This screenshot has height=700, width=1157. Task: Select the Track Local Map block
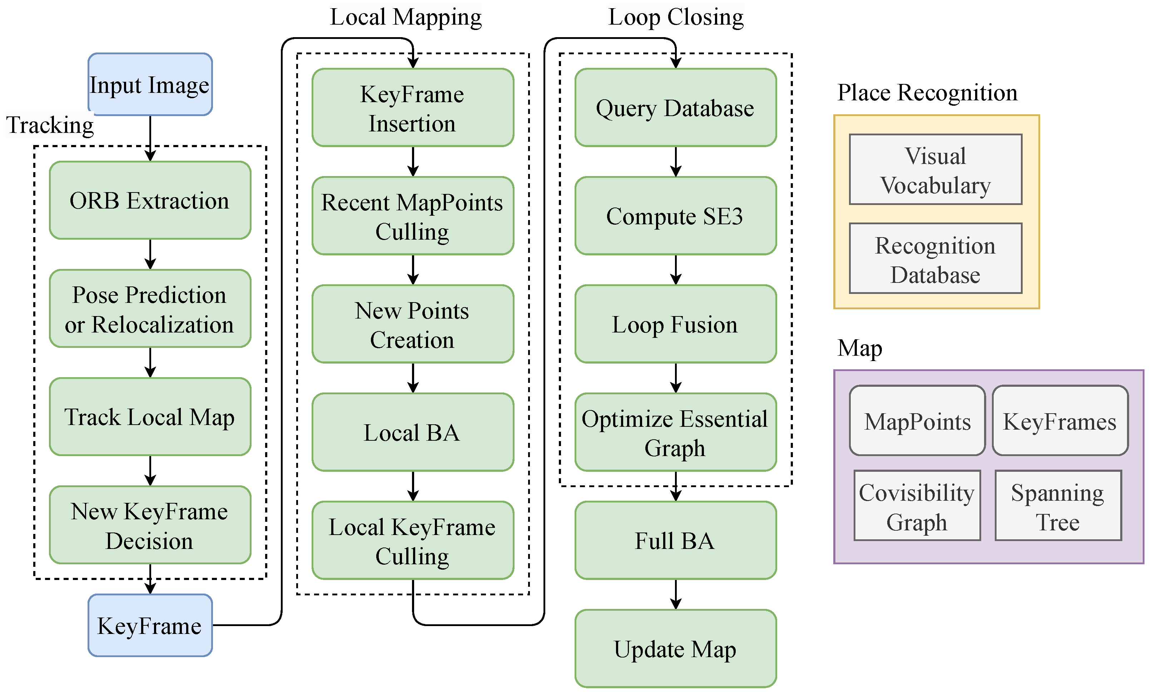(x=150, y=417)
